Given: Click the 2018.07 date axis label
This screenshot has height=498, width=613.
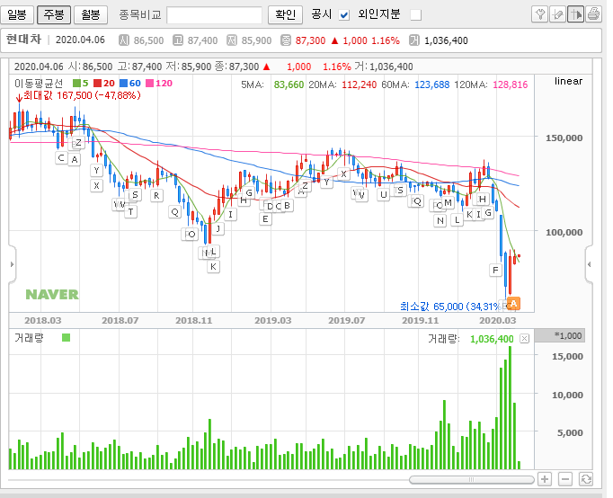Looking at the screenshot, I should coord(120,321).
